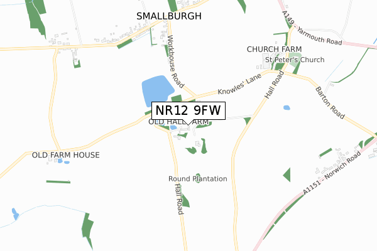Click the large blue lake near Workhouse Road
377x251 pixels.
pos(158,90)
